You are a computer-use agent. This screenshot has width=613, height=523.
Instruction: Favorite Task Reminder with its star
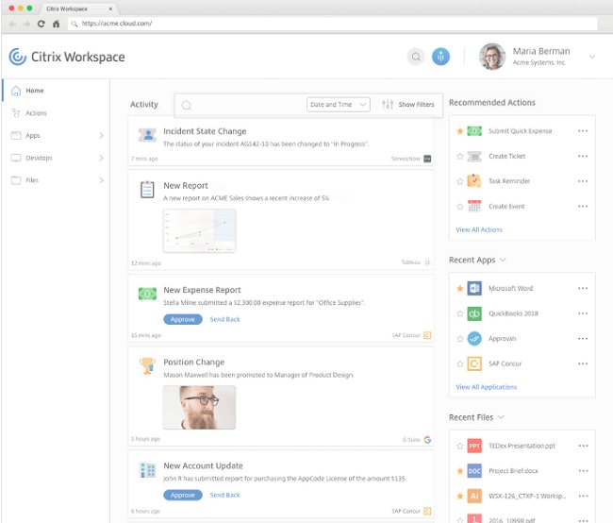pos(460,181)
